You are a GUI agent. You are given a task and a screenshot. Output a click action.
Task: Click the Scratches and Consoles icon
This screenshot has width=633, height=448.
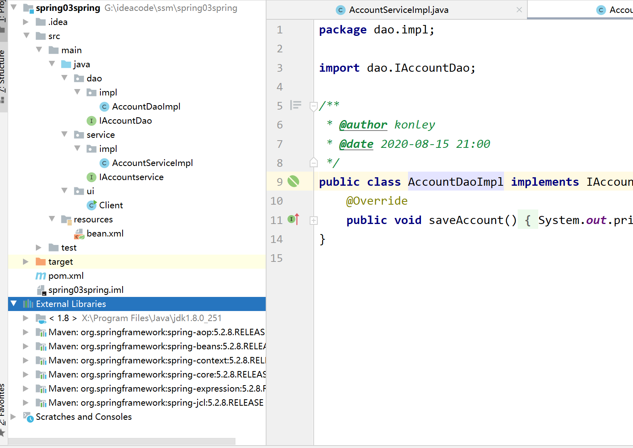point(28,417)
